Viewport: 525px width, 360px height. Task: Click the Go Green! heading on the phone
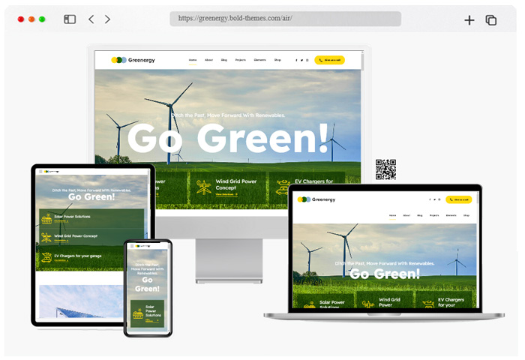(x=147, y=284)
